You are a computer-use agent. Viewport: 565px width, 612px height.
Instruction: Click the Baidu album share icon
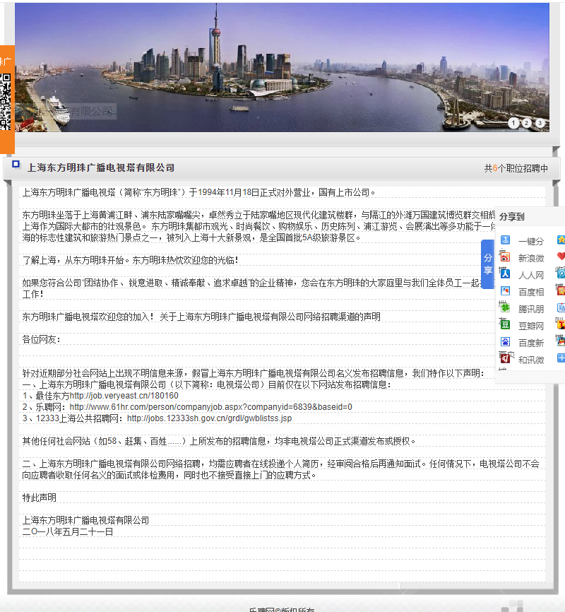[505, 290]
